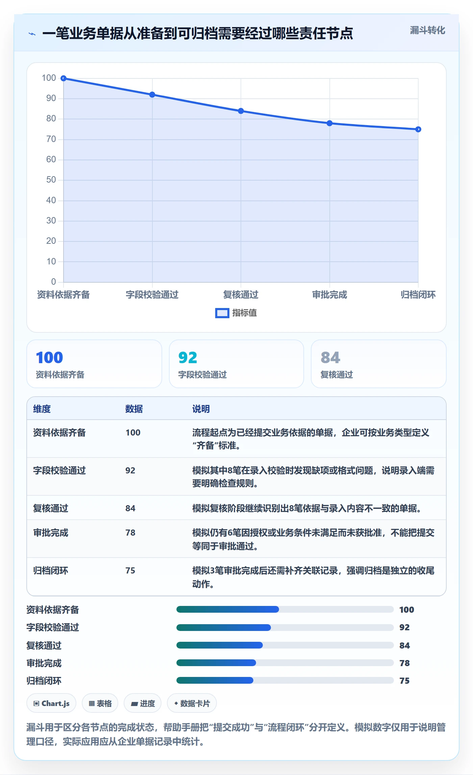The height and width of the screenshot is (775, 473).
Task: Select the chart data point for 资料依据齐备
Action: pos(64,78)
